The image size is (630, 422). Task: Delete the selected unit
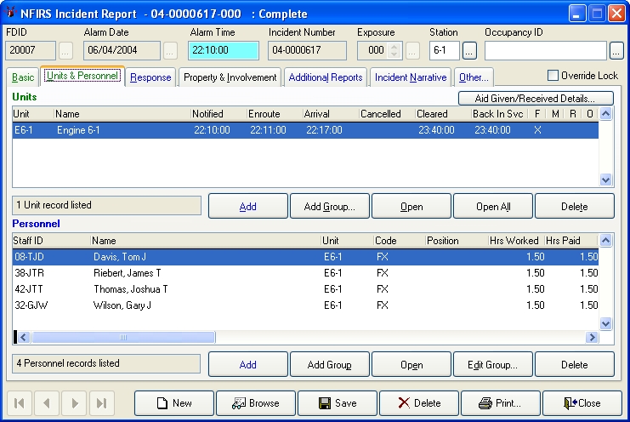tap(575, 206)
